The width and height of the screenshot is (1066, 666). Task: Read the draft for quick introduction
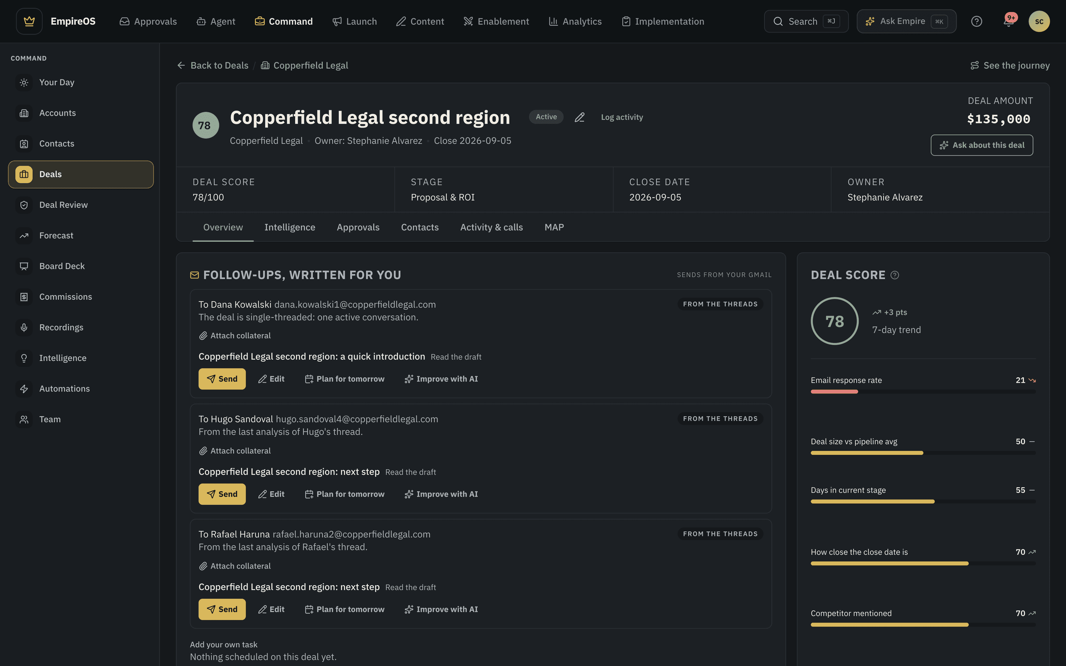pyautogui.click(x=456, y=357)
